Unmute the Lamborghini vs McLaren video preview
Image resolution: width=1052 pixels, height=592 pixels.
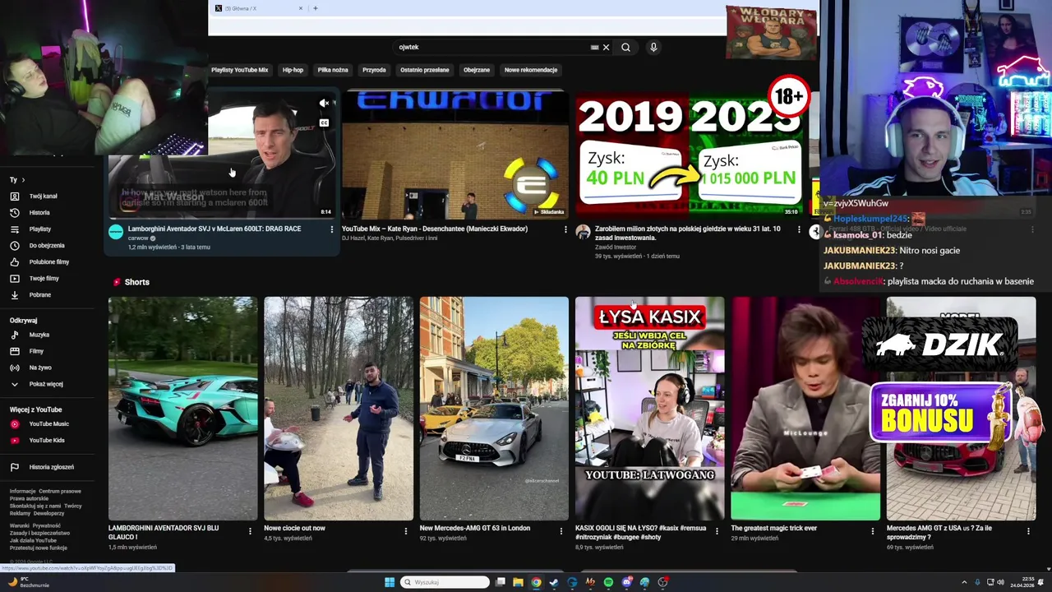(324, 104)
